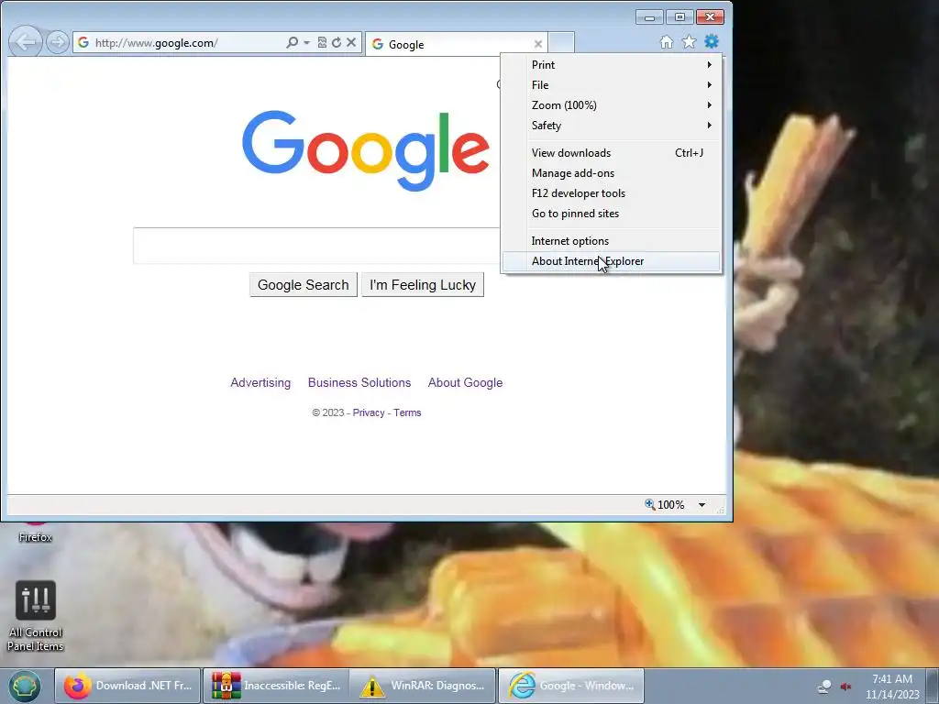Screen dimensions: 939x704
Task: Select the Google tab
Action: (456, 44)
